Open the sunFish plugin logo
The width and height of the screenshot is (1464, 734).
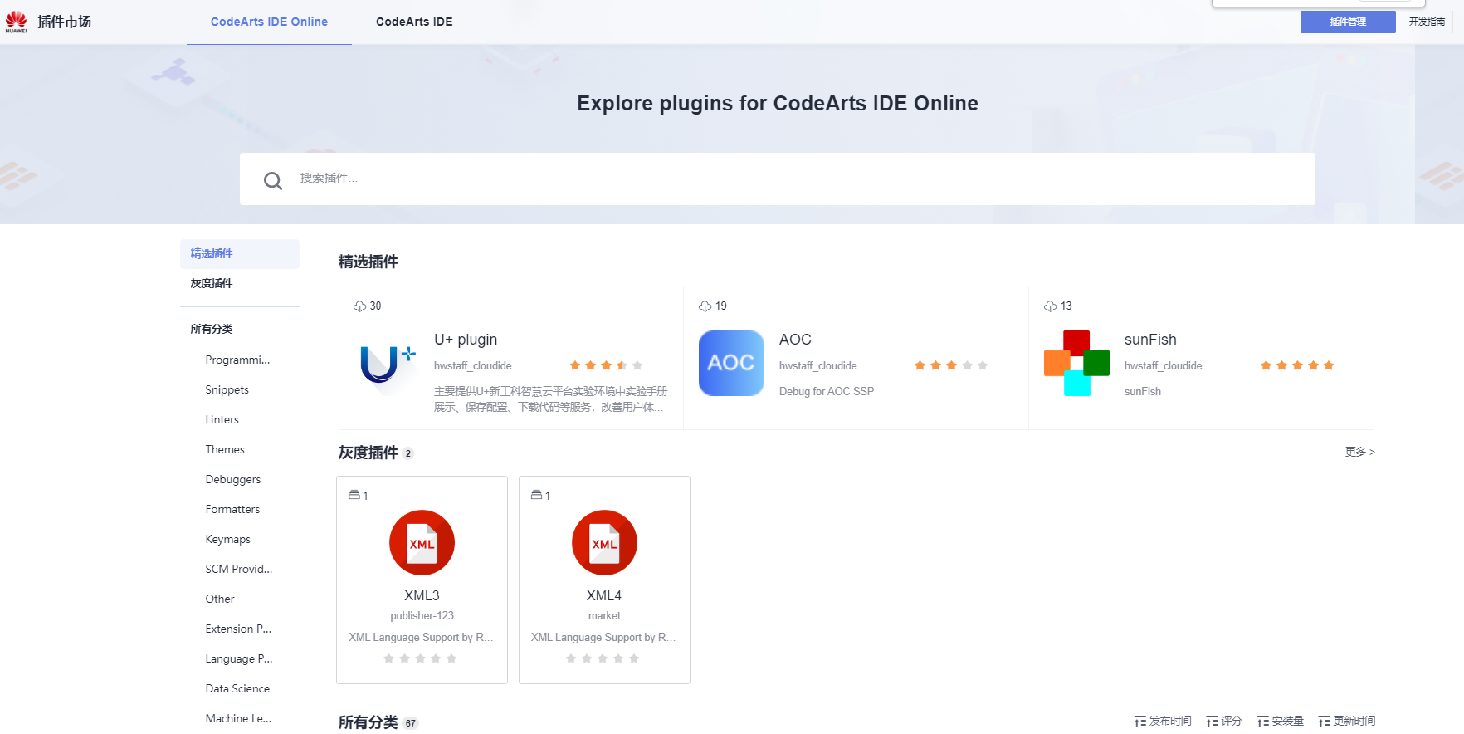[1076, 364]
